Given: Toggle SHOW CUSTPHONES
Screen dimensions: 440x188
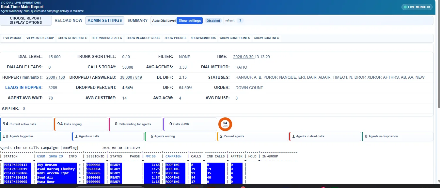Looking at the screenshot, I should [x=235, y=38].
